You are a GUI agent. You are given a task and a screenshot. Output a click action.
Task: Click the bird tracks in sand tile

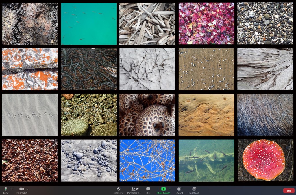click(29, 115)
